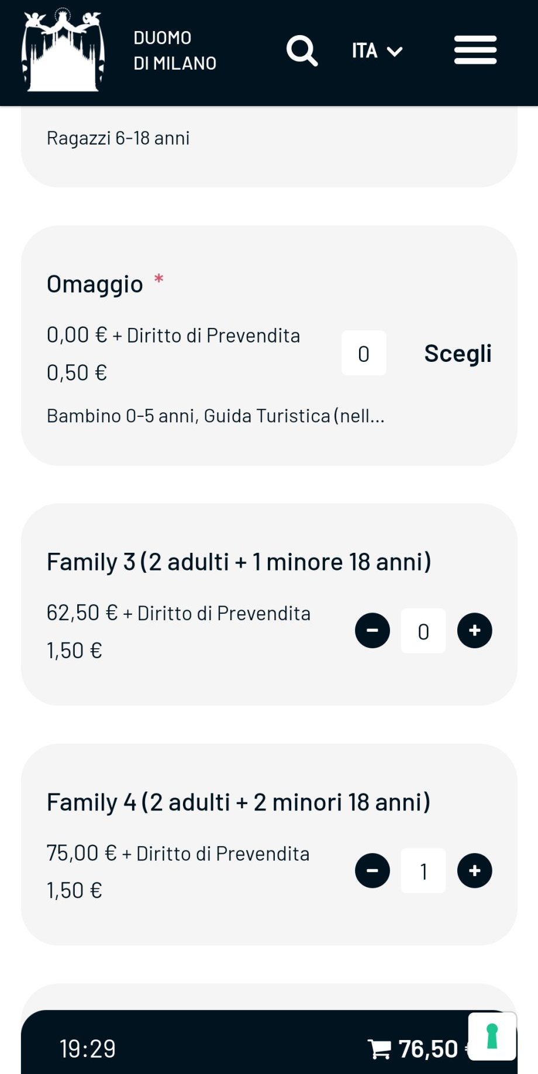Click the Omaggio quantity field
This screenshot has width=538, height=1074.
(364, 353)
